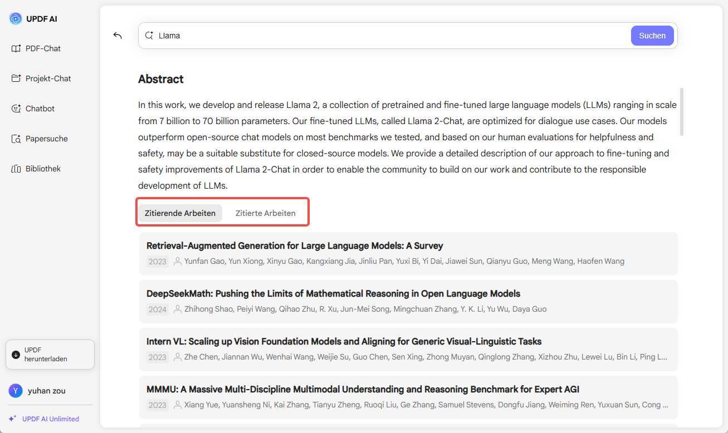Click the 2023 year tag on Retrieval-Augmented row
The image size is (728, 433).
pos(158,262)
